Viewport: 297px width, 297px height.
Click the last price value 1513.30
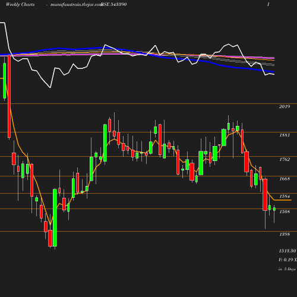click(287, 251)
